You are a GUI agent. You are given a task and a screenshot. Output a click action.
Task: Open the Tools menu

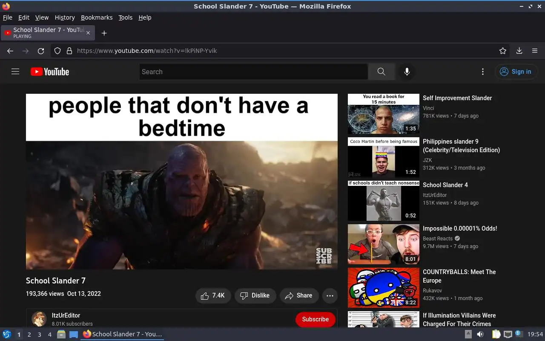(x=126, y=17)
